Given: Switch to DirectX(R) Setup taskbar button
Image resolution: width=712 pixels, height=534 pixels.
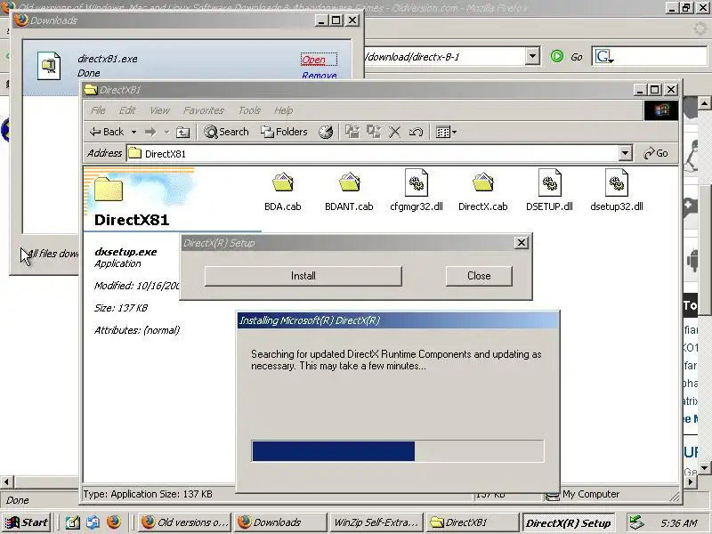Looking at the screenshot, I should [x=569, y=523].
